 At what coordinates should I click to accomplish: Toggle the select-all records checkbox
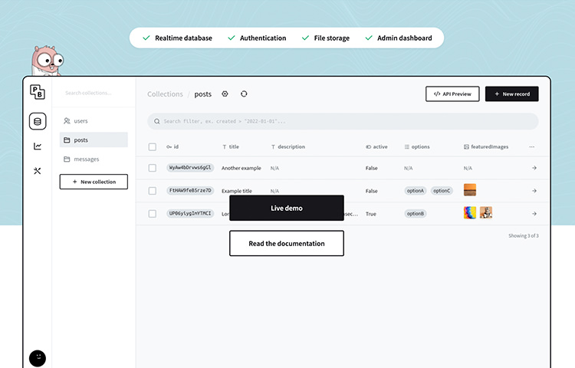153,147
